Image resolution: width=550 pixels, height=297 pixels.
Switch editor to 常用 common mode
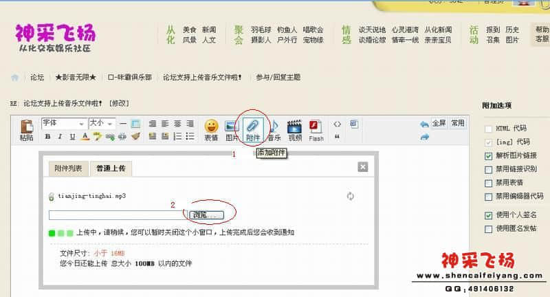tap(458, 123)
